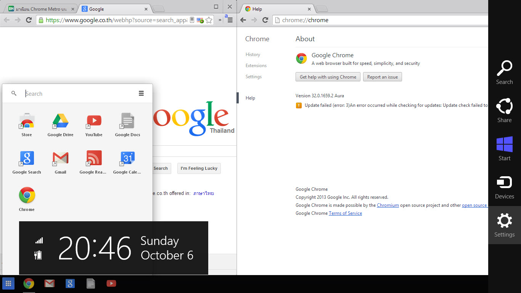The height and width of the screenshot is (293, 521).
Task: Click the app launcher search magnifier
Action: 14,93
